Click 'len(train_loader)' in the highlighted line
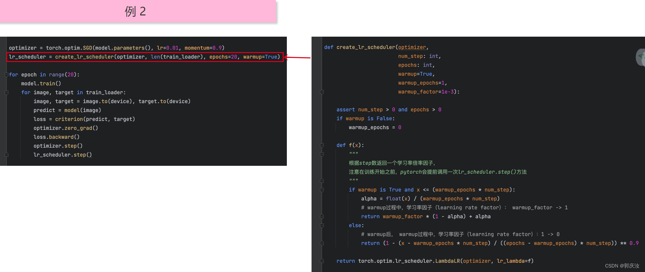Viewport: 645px width, 272px height. [177, 57]
